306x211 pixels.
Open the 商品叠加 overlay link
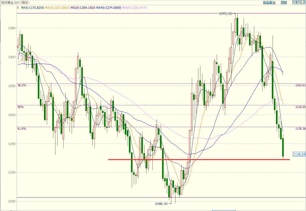click(269, 3)
